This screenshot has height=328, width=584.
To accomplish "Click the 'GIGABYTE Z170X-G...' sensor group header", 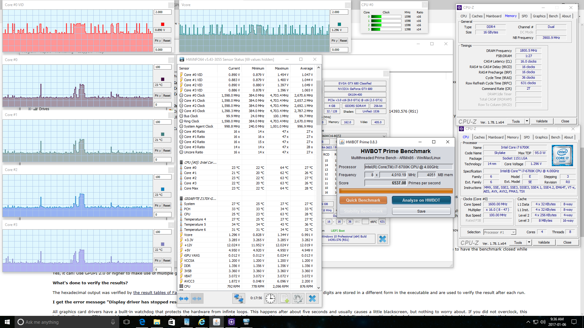I will [200, 199].
